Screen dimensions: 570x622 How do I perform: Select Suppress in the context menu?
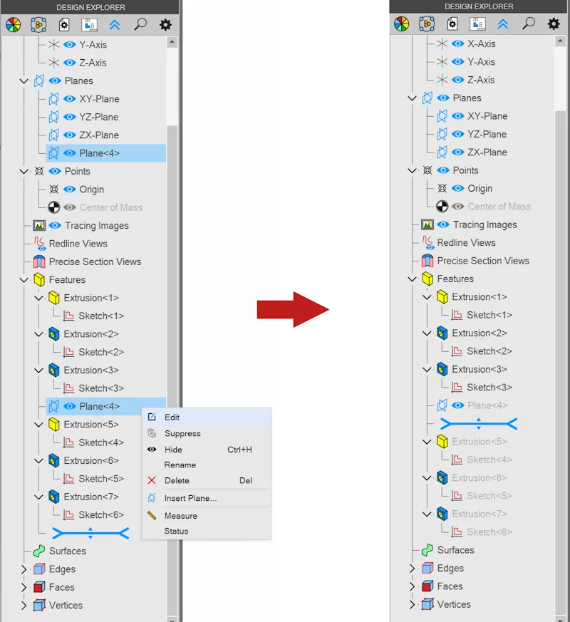click(x=206, y=434)
